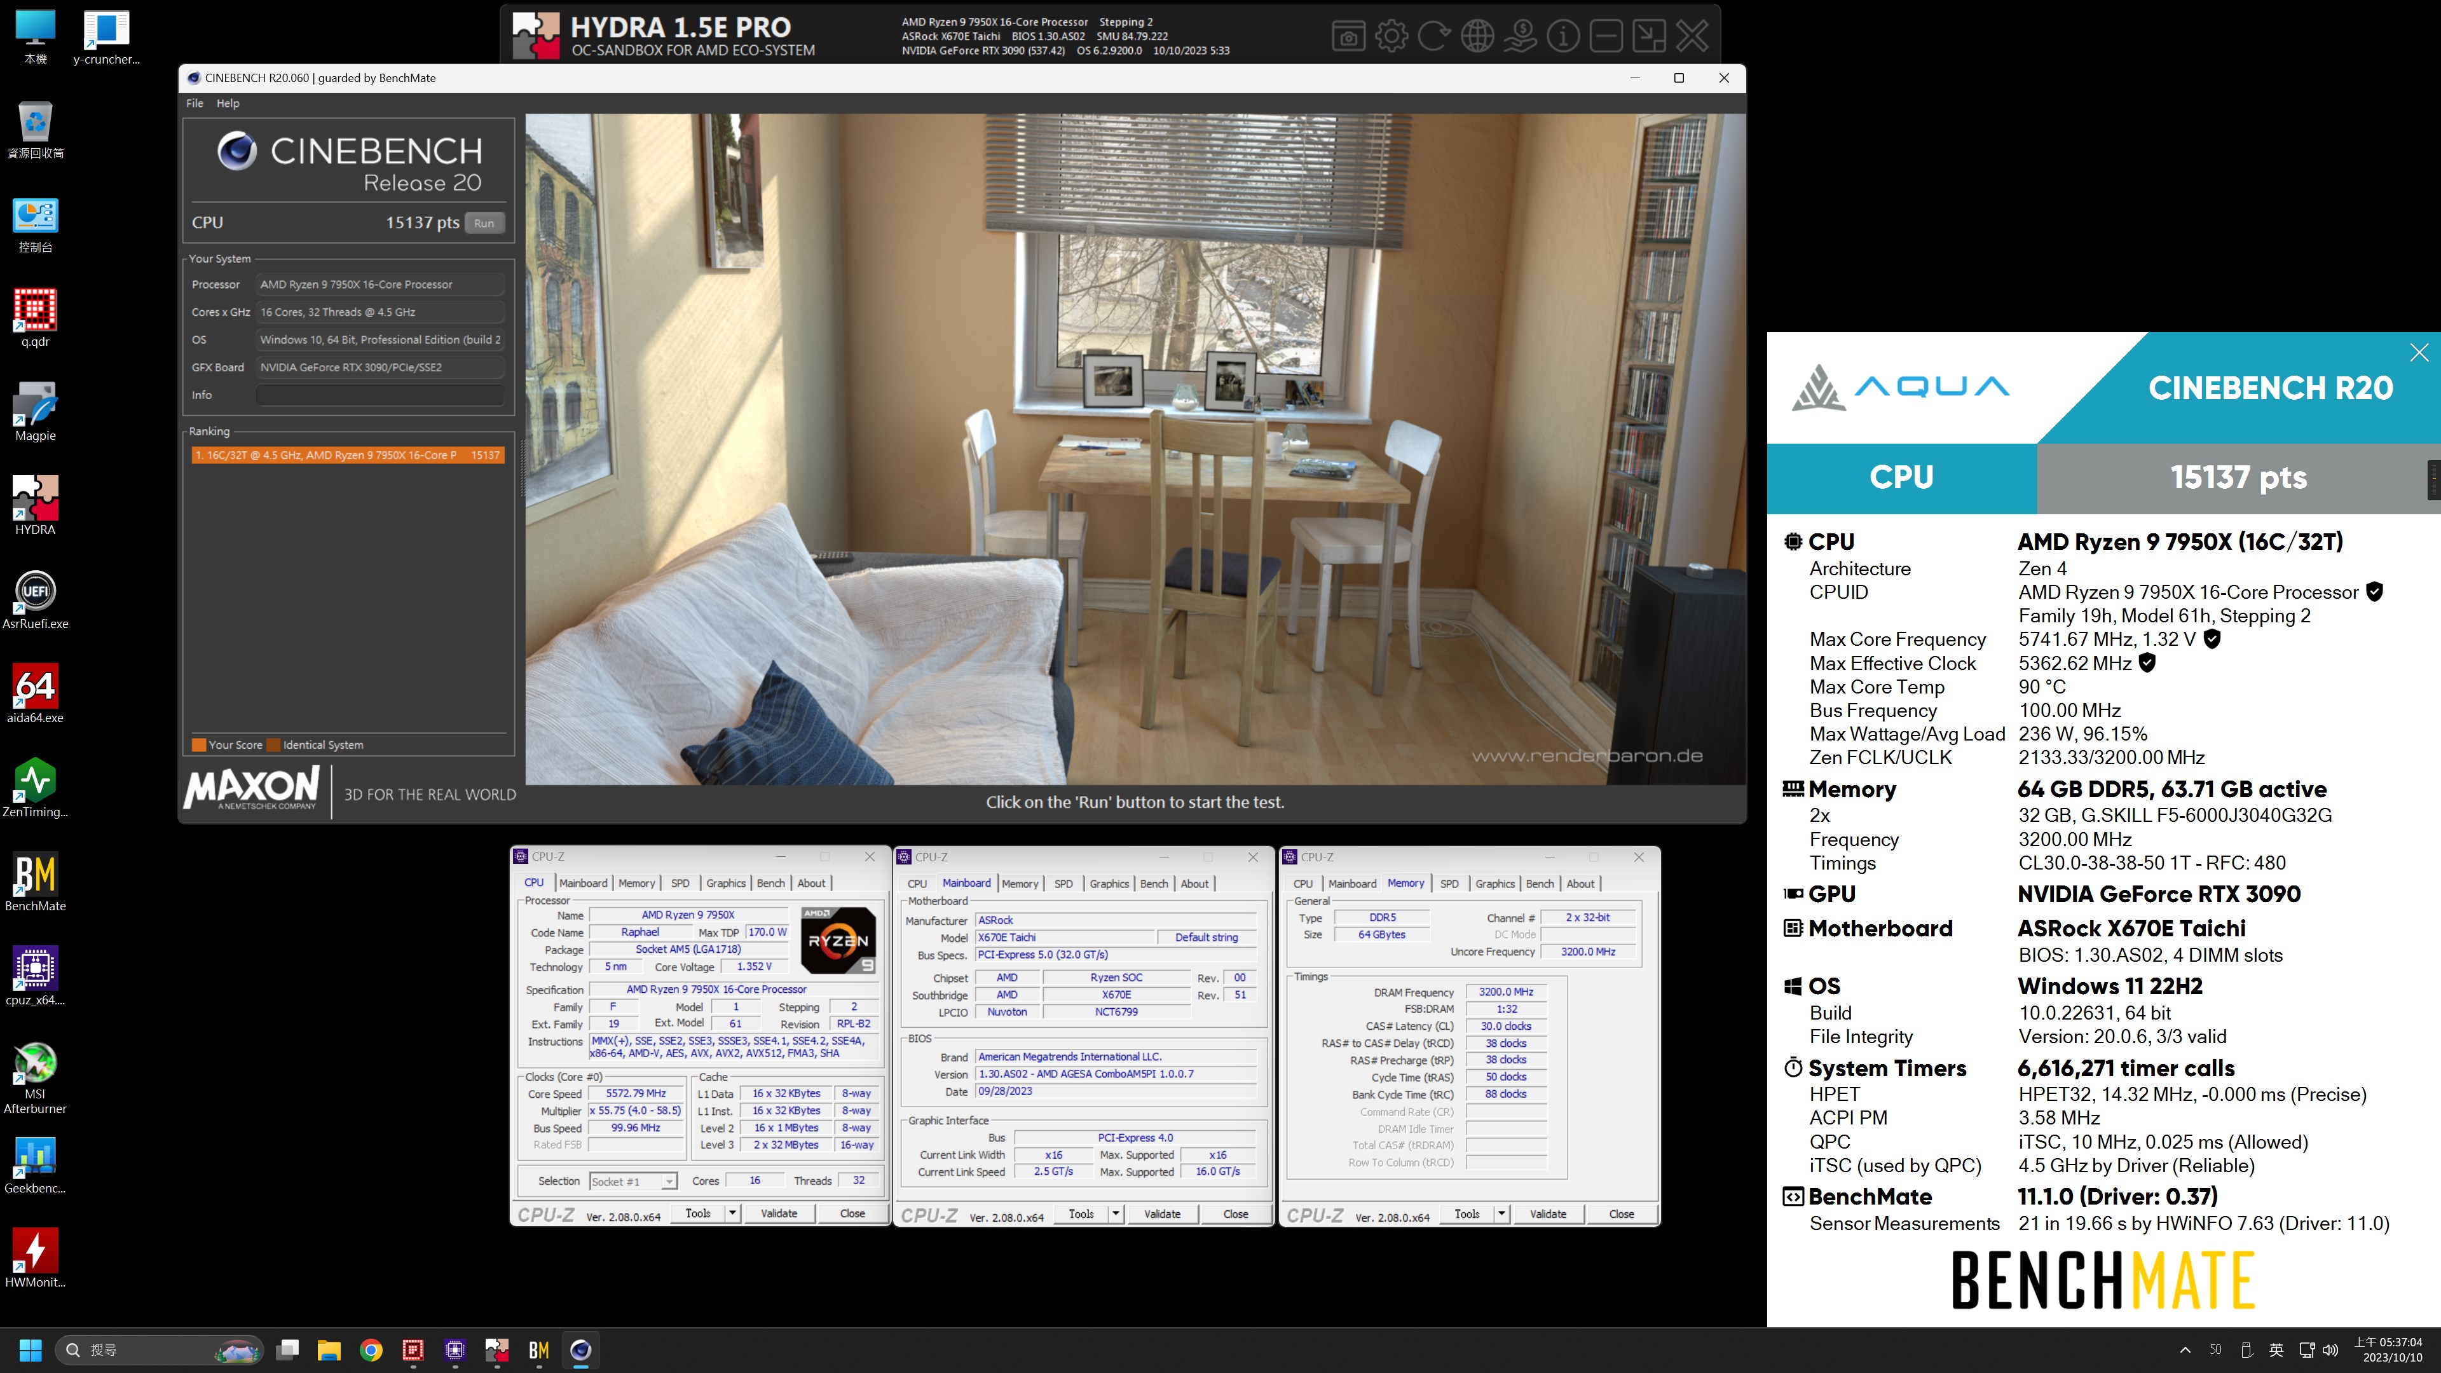
Task: Shrink HYDRA to compact mode icon
Action: tap(1649, 36)
